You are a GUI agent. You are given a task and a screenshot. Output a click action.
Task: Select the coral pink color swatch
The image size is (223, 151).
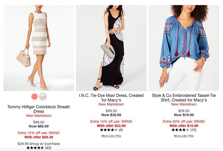(35, 97)
